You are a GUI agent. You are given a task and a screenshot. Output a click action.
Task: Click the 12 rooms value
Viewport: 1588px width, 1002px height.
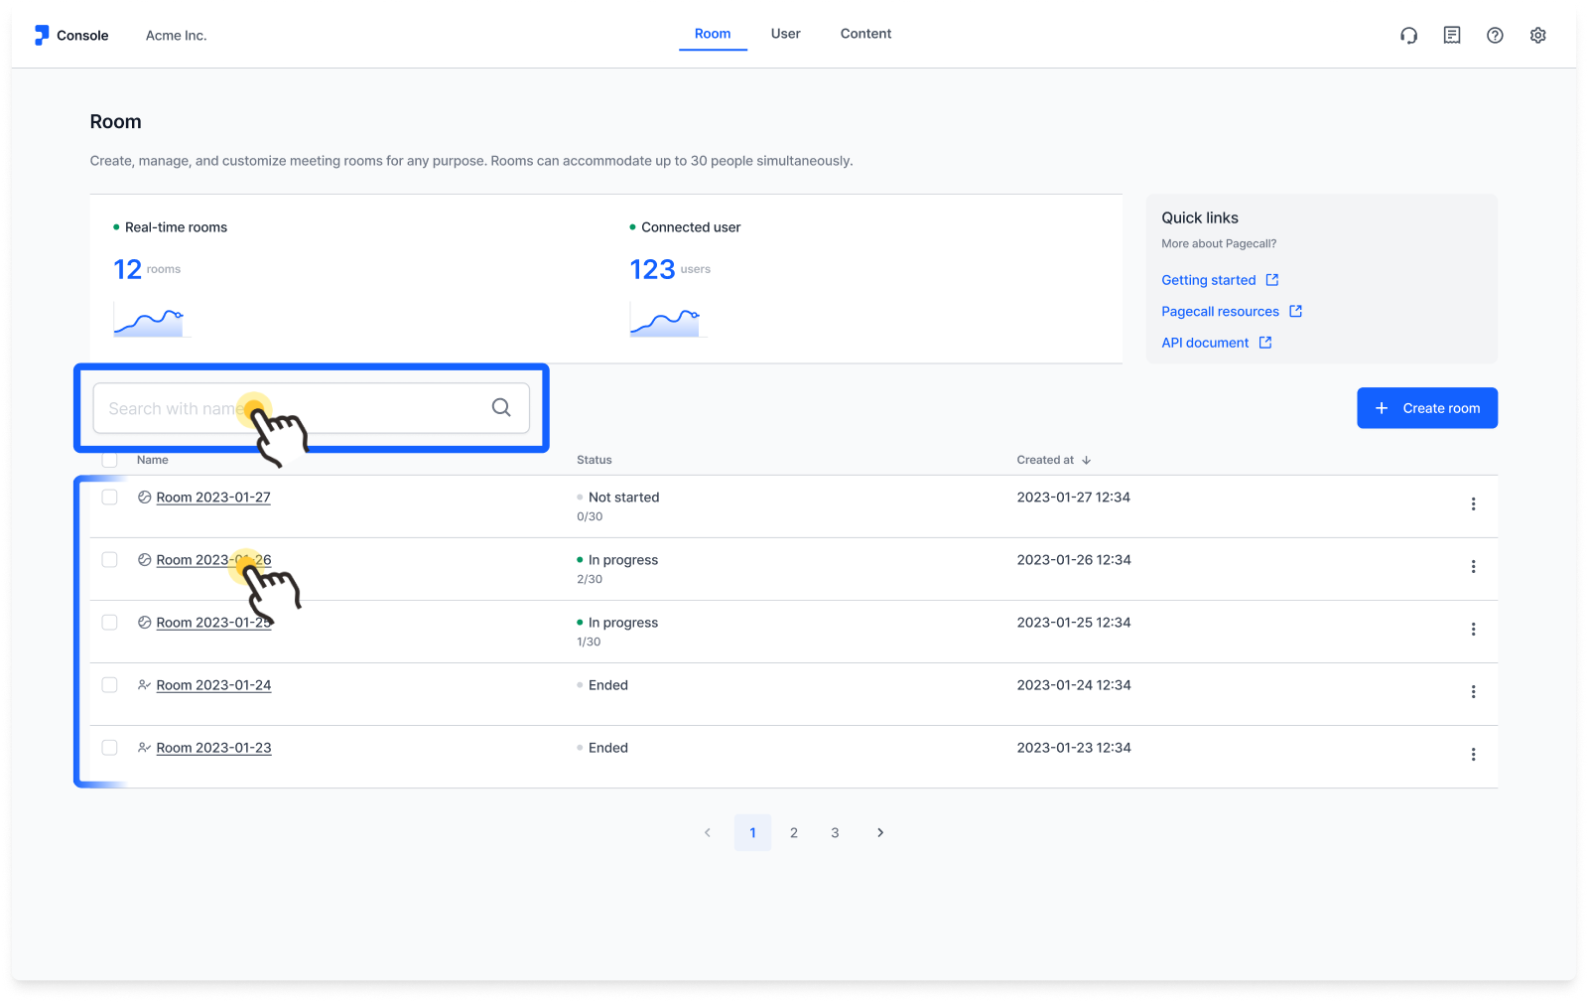(x=127, y=269)
